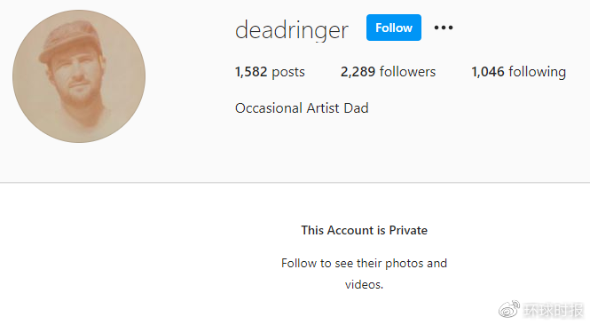The height and width of the screenshot is (325, 590).
Task: Click the Occasional Artist Dad bio
Action: tap(302, 108)
